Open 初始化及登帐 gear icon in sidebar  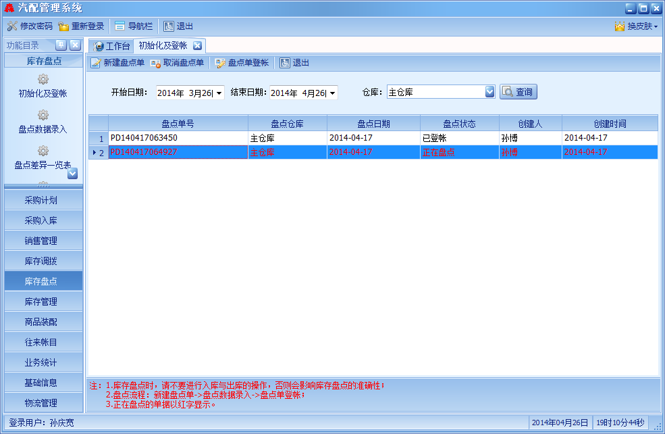coord(43,80)
